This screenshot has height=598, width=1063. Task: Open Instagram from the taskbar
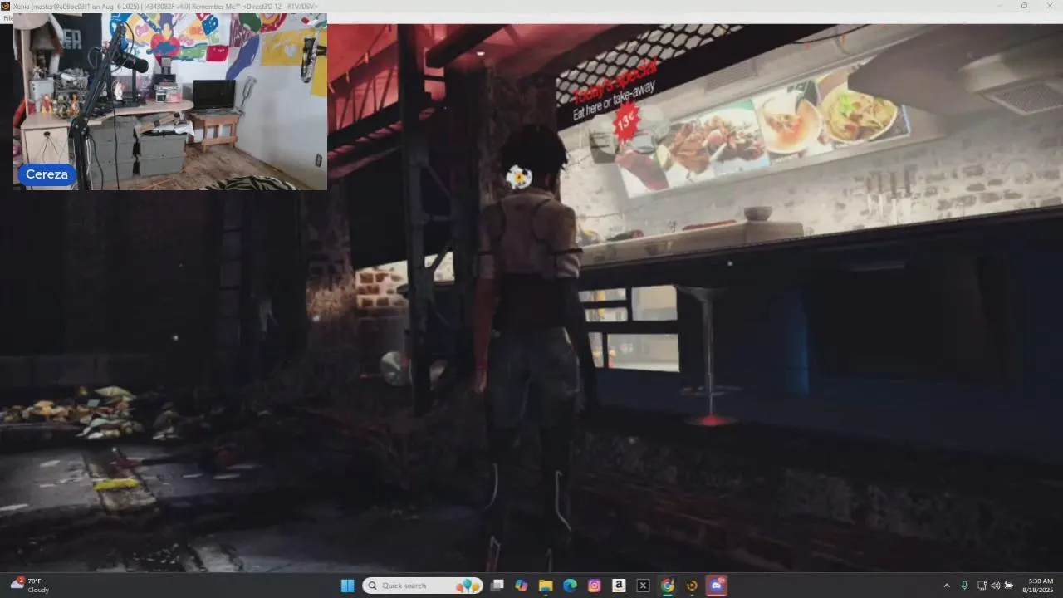594,586
